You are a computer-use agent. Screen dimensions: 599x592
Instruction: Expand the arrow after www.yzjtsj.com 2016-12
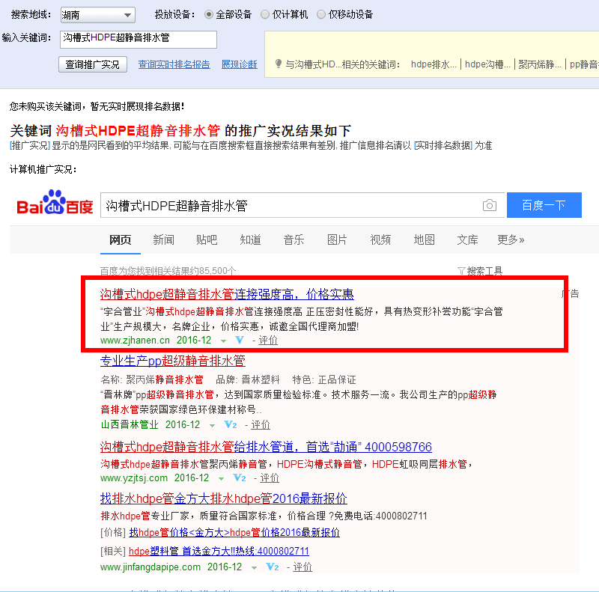coord(221,478)
